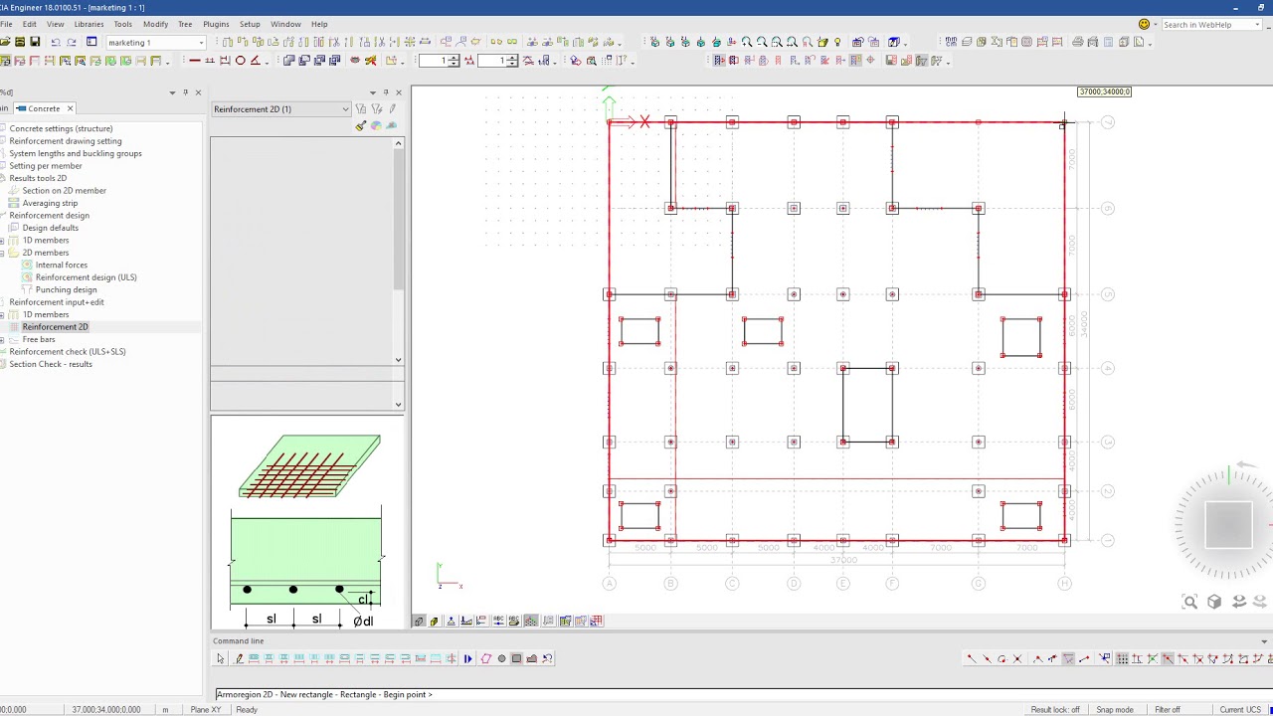
Task: Select Concrete settings (structure) tree item
Action: 61,128
